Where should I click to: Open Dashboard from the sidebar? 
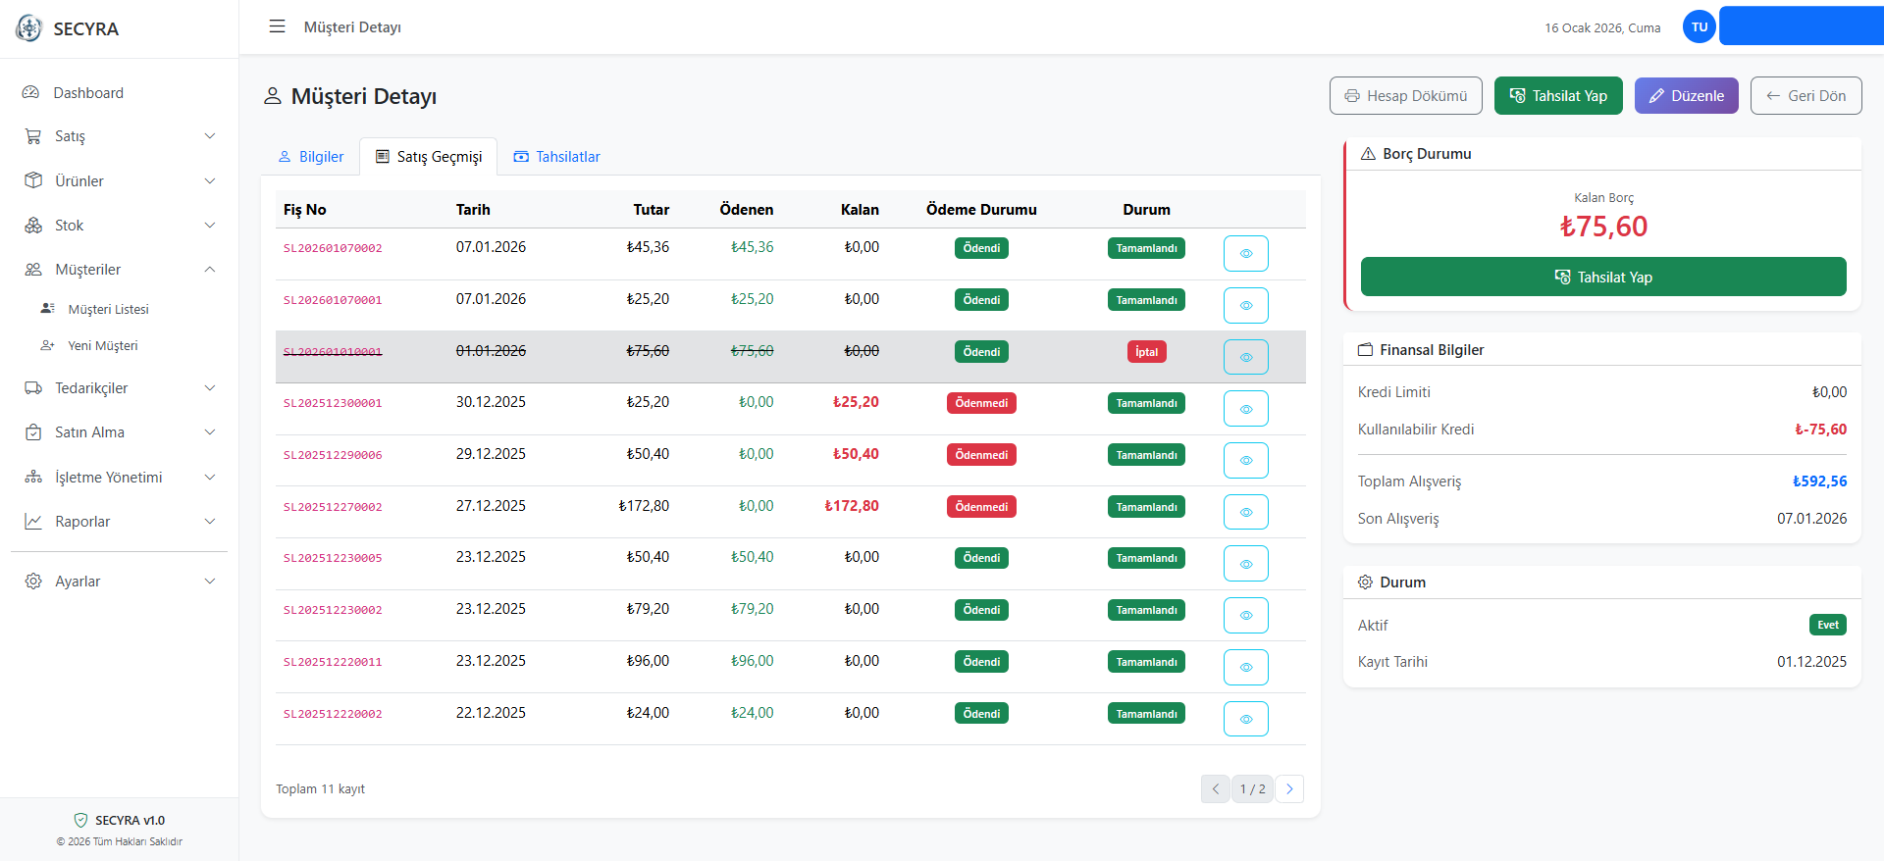(88, 93)
